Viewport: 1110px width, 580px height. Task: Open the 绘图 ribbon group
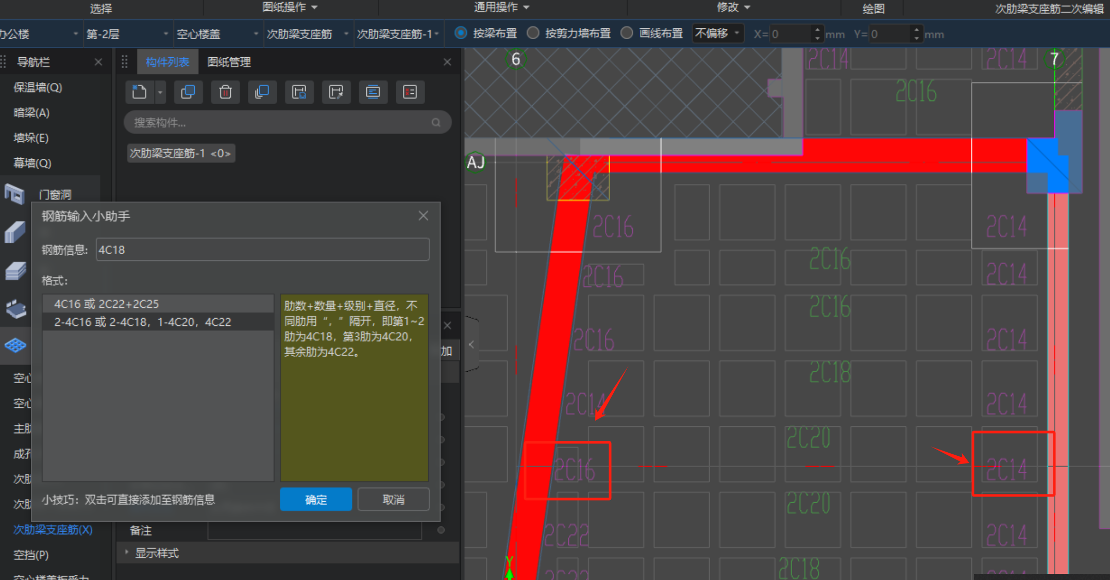pyautogui.click(x=873, y=8)
